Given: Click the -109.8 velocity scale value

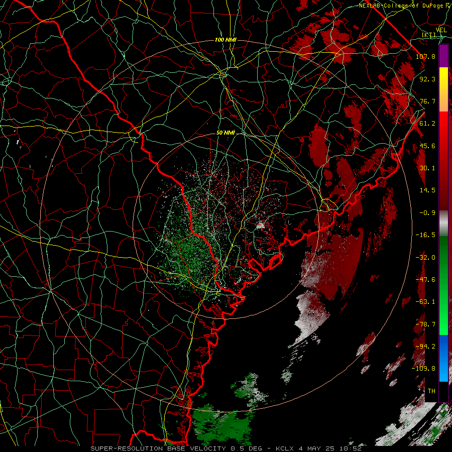Looking at the screenshot, I should pos(423,369).
